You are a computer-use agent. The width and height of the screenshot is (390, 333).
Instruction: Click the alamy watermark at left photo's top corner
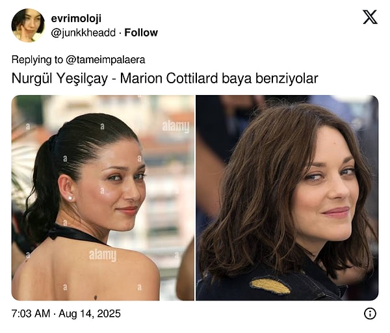[175, 126]
